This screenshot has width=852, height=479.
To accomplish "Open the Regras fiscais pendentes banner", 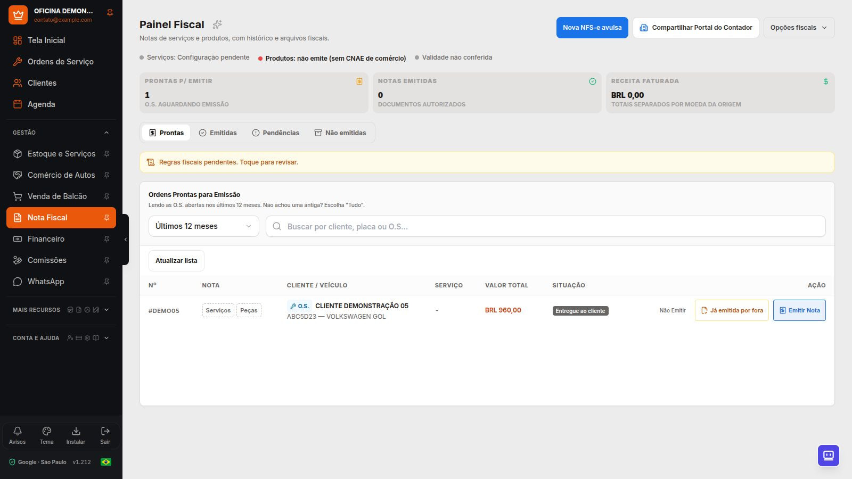I will (487, 162).
